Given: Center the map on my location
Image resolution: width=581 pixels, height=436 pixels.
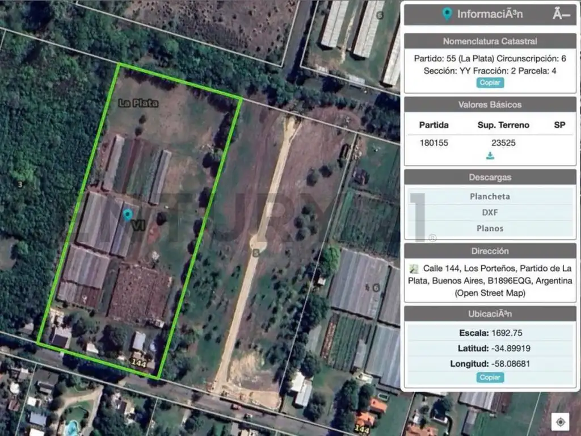Looking at the screenshot, I should 561,422.
